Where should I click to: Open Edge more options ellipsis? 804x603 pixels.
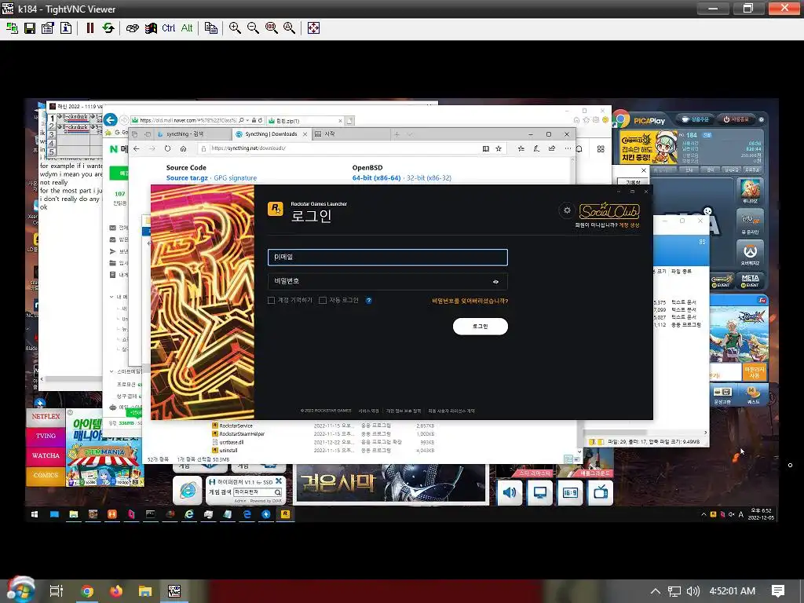point(567,148)
